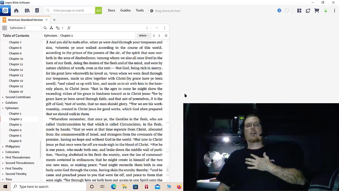The image size is (339, 191).
Task: Select Chapter 16 in Table of Contents
Action: pyautogui.click(x=16, y=92)
